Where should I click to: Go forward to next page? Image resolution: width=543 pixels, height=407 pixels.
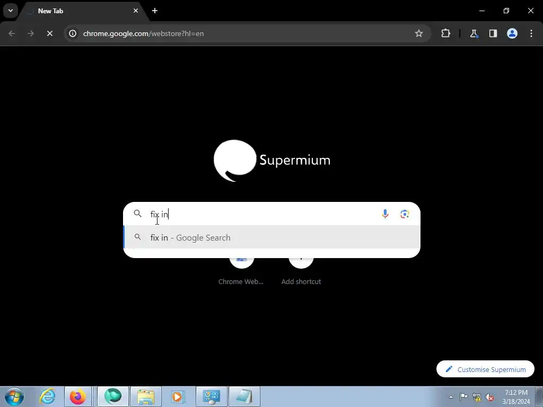pyautogui.click(x=31, y=33)
